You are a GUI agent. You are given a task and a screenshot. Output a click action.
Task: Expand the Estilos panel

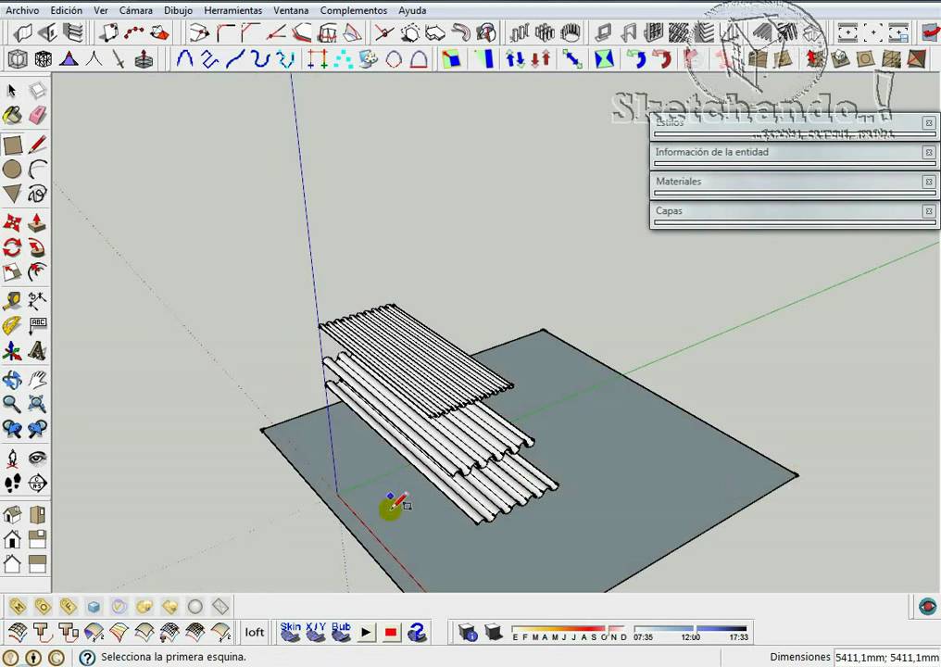click(793, 123)
